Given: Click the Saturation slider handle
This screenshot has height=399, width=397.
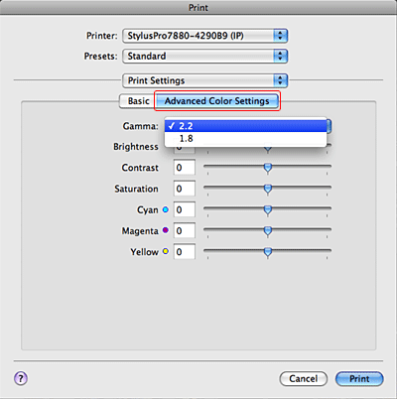Looking at the screenshot, I should click(x=268, y=189).
